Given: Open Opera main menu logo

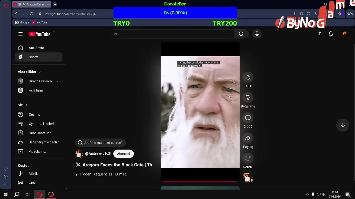Looking at the screenshot, I should [x=6, y=6].
